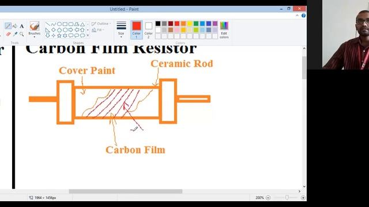
Task: Pick the purple color swatch
Action: (215, 24)
